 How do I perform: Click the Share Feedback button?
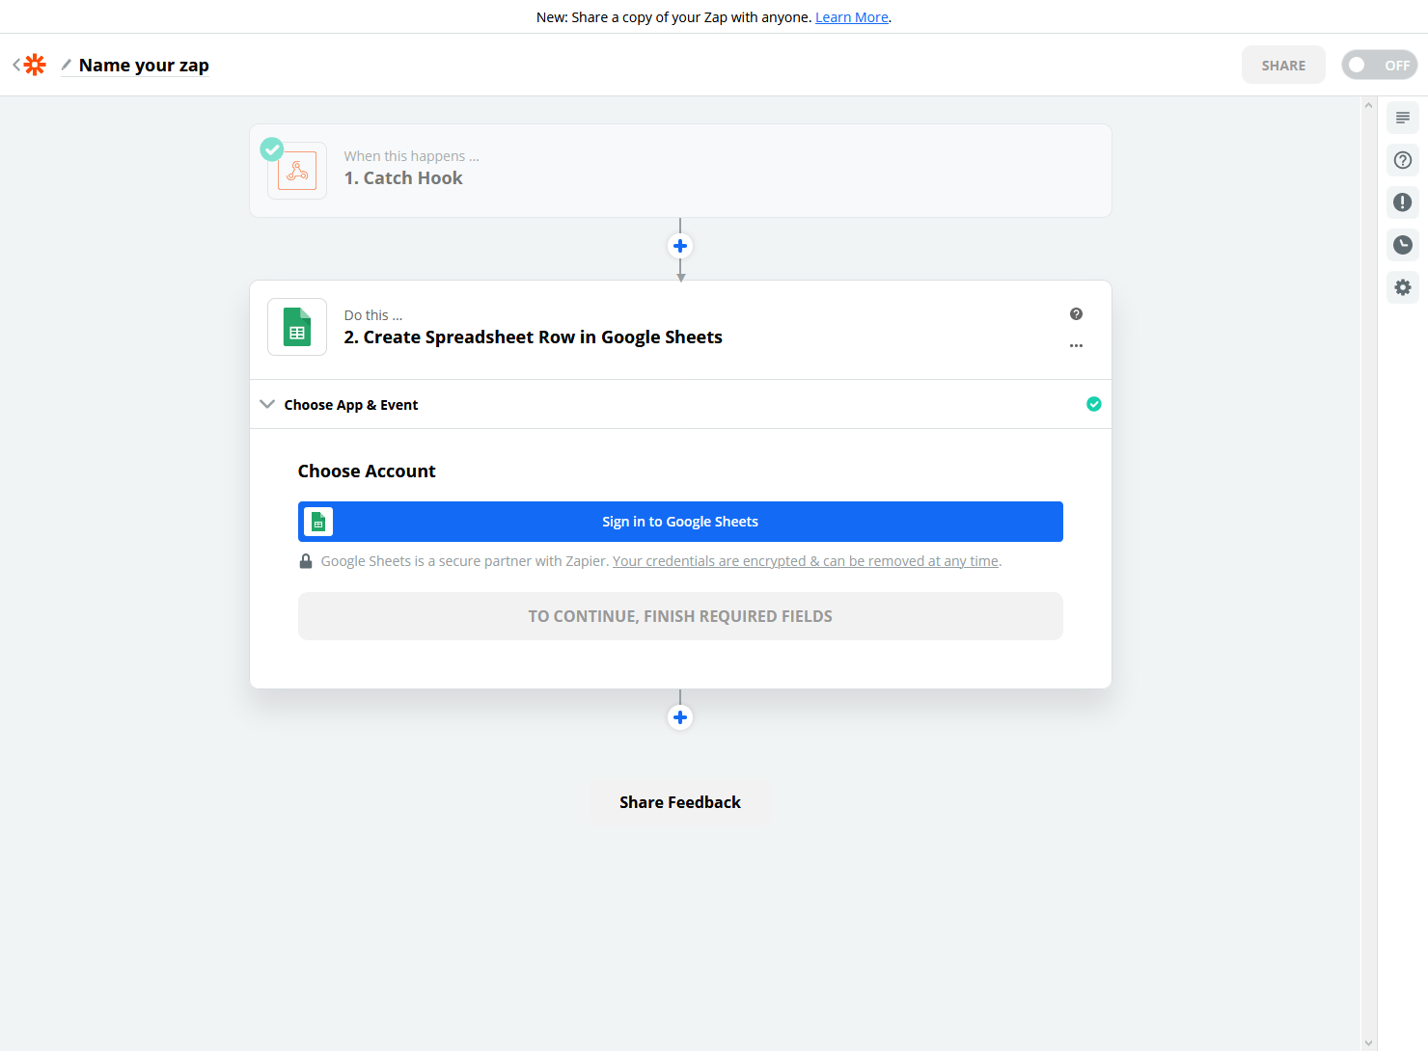pyautogui.click(x=680, y=802)
